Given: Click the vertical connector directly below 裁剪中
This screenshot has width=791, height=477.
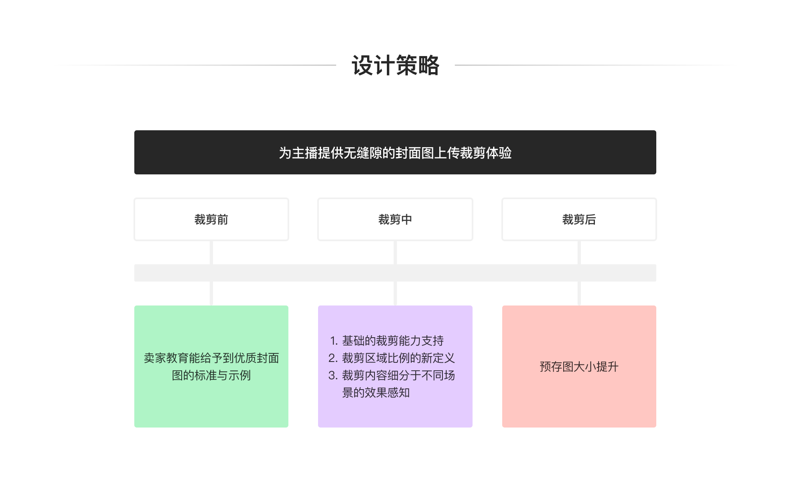Looking at the screenshot, I should [395, 252].
